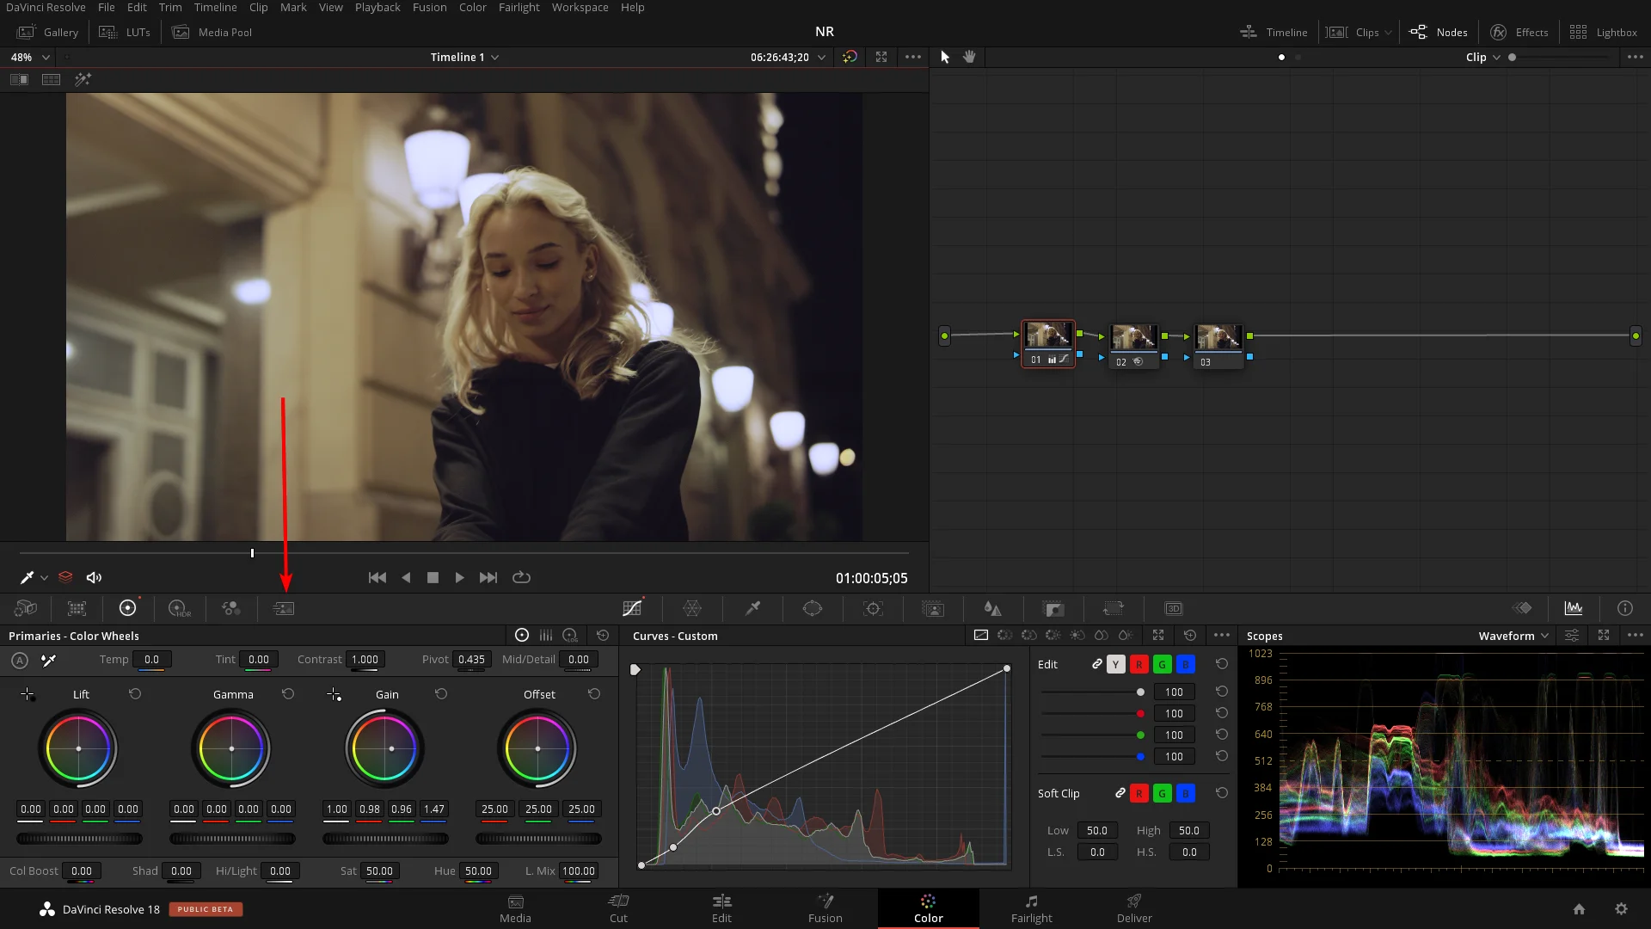Open the Clip node mode dropdown
The height and width of the screenshot is (929, 1651).
1483,57
